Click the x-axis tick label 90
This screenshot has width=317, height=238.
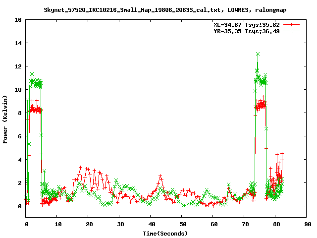coord(308,224)
